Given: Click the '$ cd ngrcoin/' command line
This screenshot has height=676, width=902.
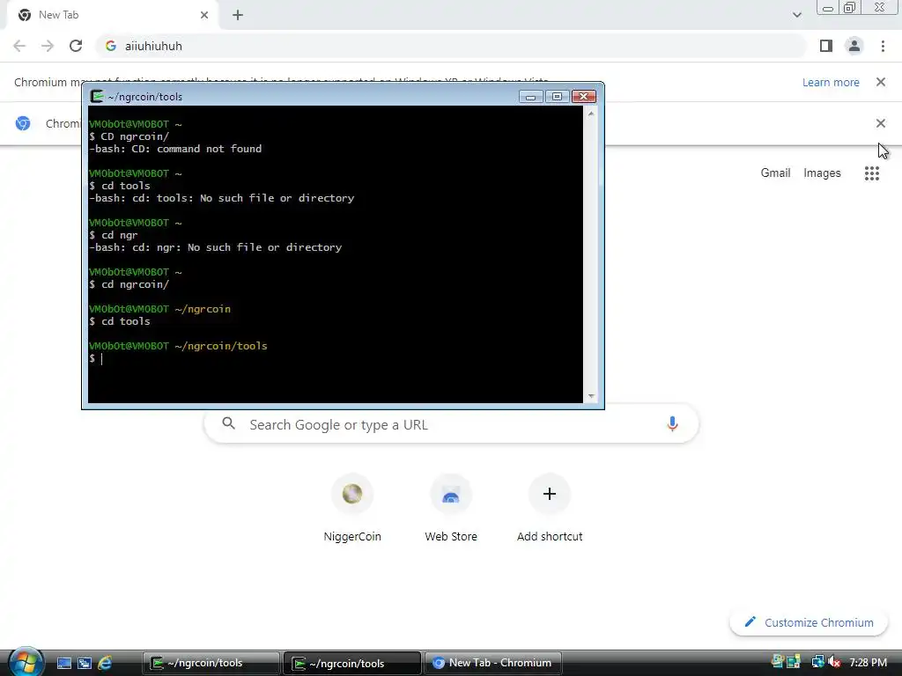Looking at the screenshot, I should pyautogui.click(x=129, y=284).
